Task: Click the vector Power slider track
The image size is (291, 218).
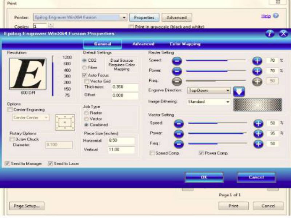Action: click(x=218, y=133)
